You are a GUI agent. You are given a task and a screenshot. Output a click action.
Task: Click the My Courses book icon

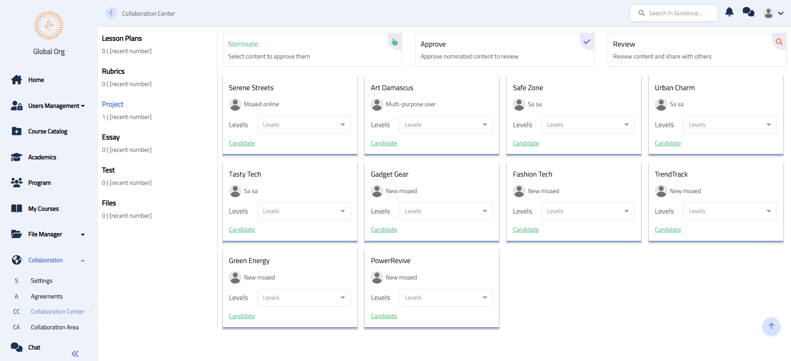coord(16,209)
